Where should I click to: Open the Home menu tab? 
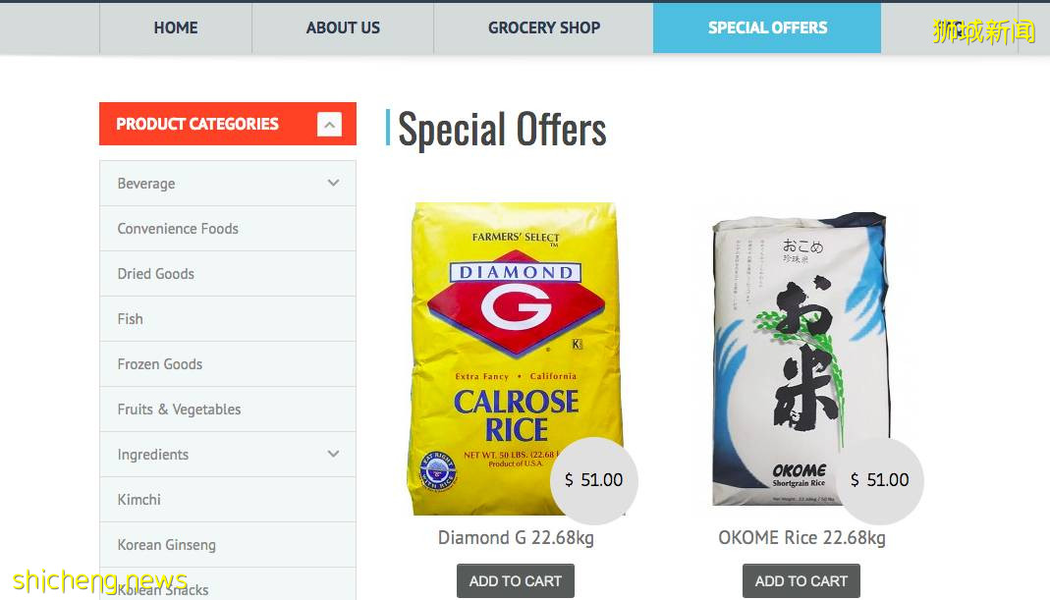[176, 27]
